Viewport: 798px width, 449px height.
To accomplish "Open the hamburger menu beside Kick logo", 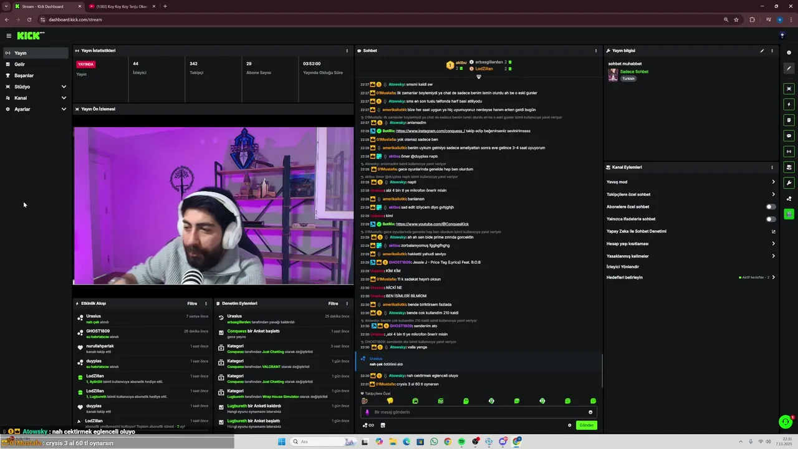I will coord(9,36).
